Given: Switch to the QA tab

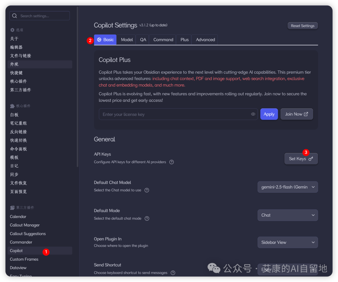Looking at the screenshot, I should (x=143, y=40).
